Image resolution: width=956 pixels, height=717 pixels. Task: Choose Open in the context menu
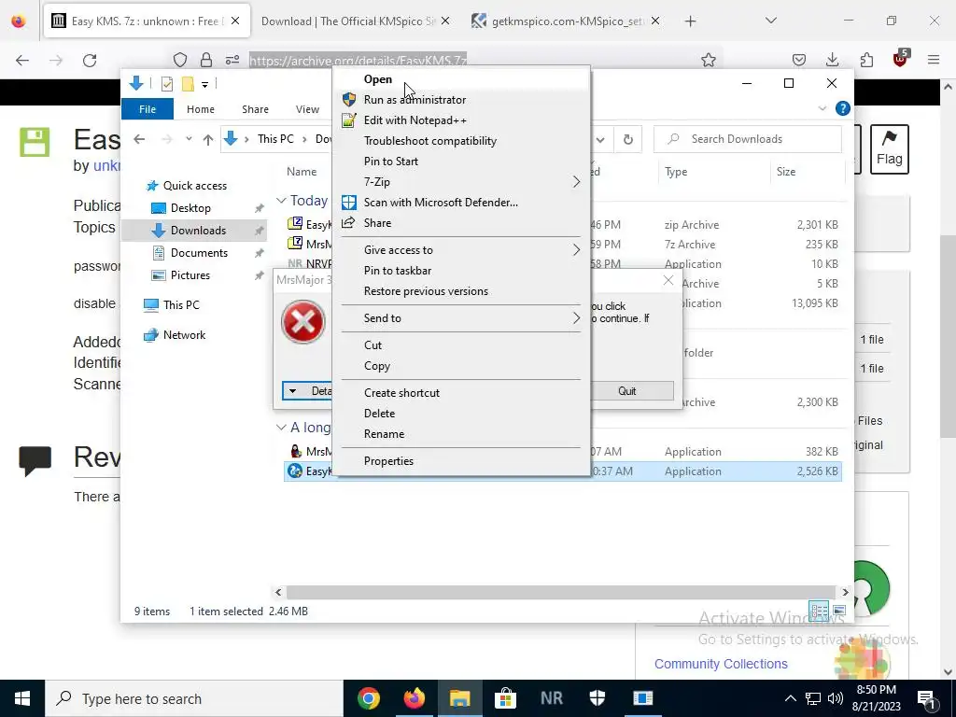tap(378, 79)
